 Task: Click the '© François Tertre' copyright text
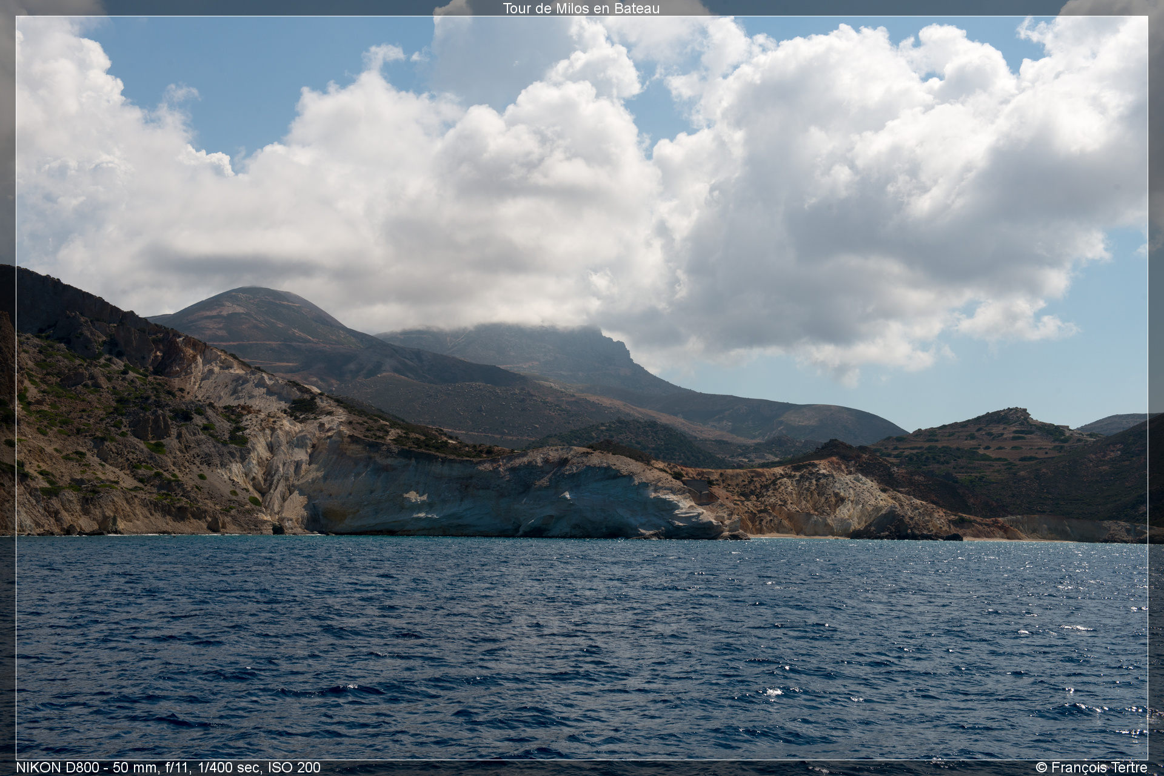1092,768
